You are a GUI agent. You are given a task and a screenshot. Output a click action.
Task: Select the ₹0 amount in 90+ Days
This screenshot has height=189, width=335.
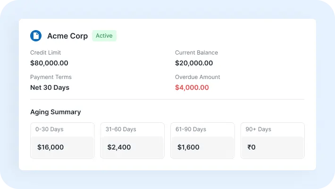pyautogui.click(x=251, y=147)
